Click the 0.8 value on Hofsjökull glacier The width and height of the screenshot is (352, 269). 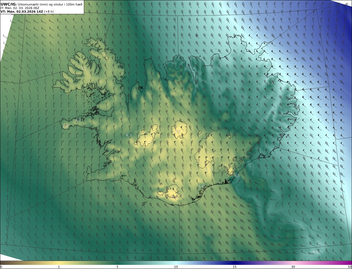pos(178,131)
